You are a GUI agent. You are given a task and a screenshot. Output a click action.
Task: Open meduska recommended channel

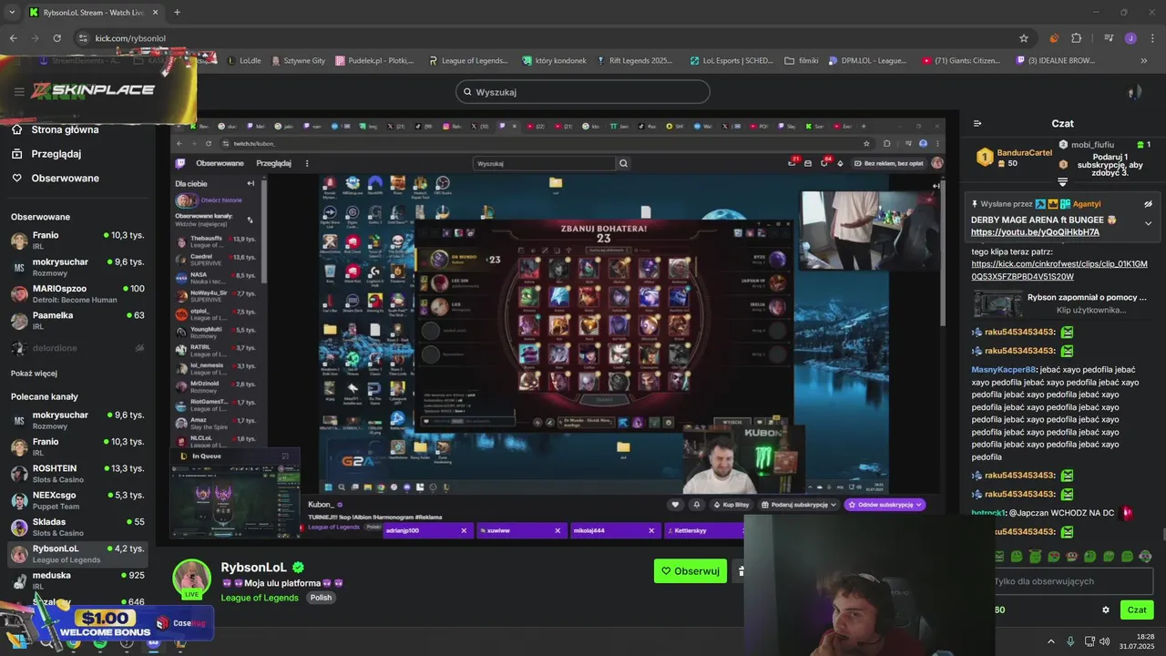77,580
